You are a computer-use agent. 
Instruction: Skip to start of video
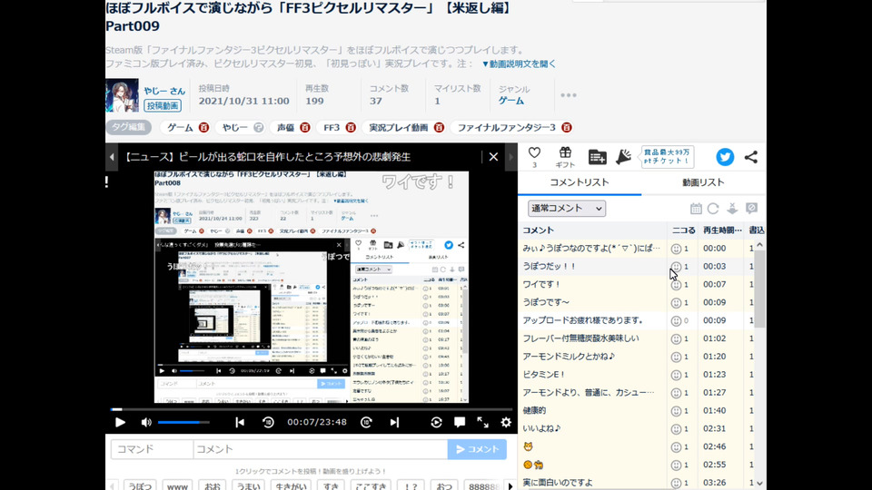(x=240, y=422)
